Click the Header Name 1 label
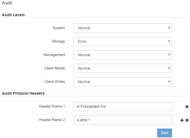This screenshot has height=138, width=190. 52,106
